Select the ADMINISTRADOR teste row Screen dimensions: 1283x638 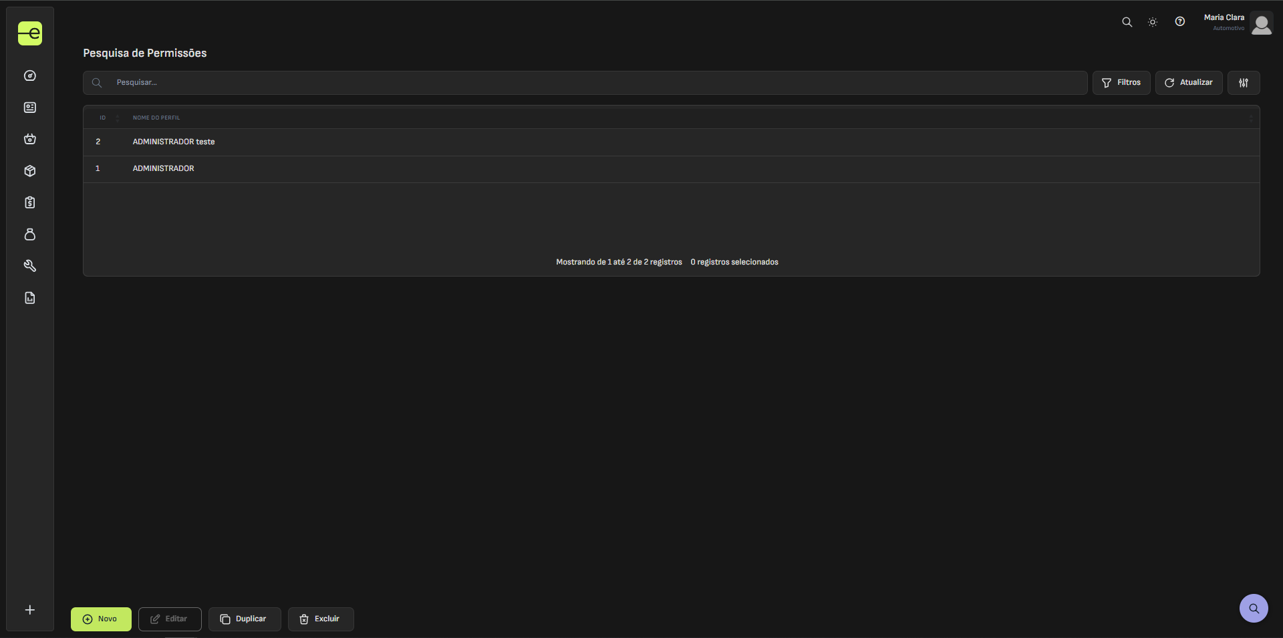coord(672,142)
